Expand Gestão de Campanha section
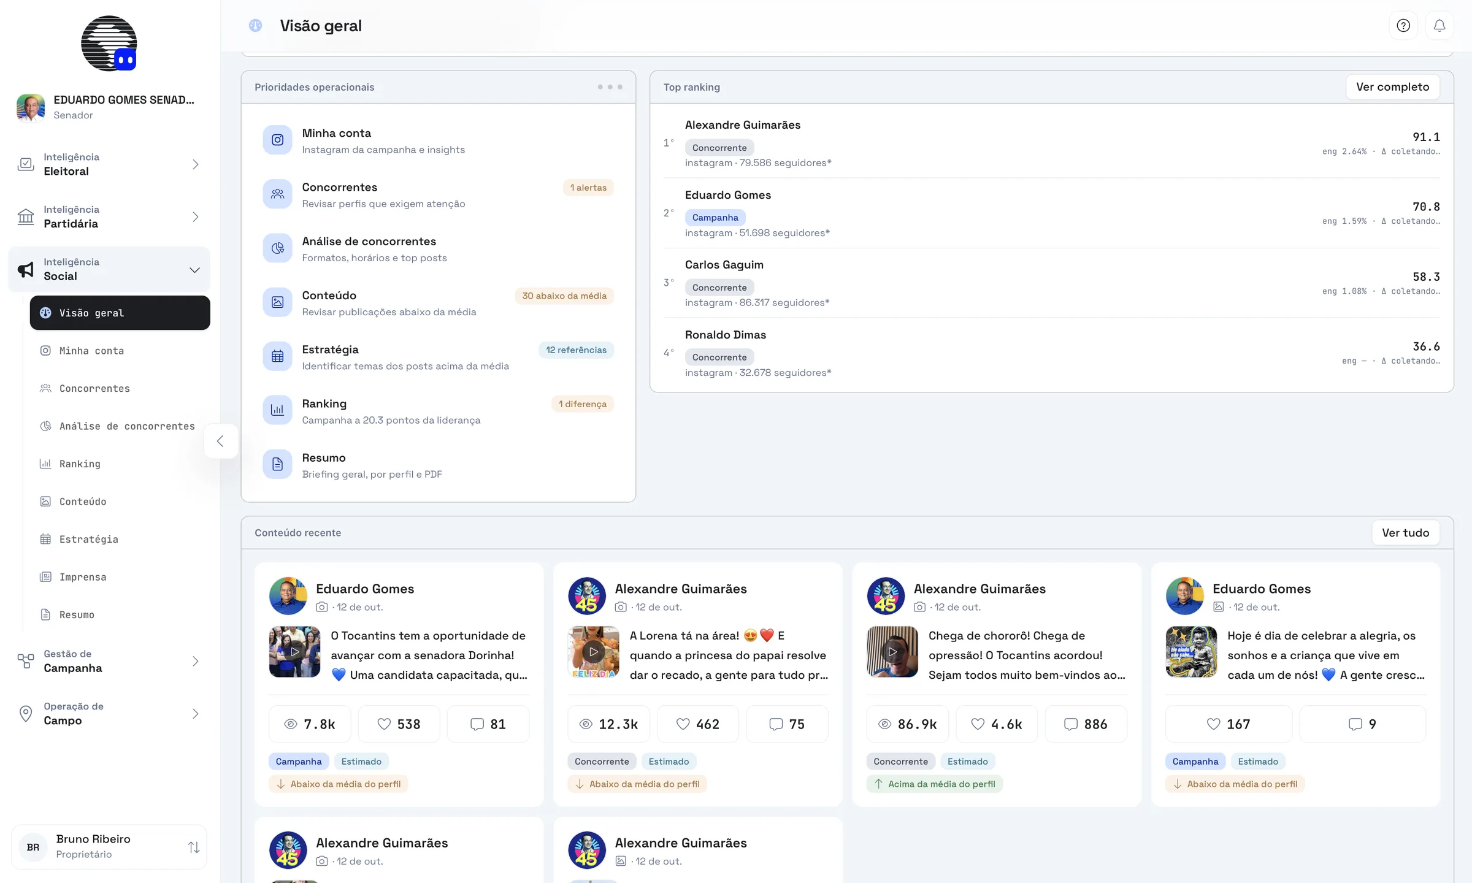Image resolution: width=1472 pixels, height=883 pixels. pyautogui.click(x=109, y=661)
